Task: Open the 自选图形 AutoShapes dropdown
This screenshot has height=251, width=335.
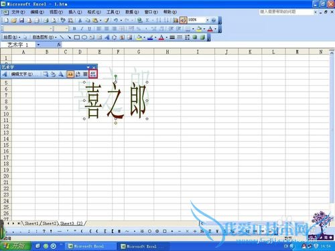Action: point(44,37)
